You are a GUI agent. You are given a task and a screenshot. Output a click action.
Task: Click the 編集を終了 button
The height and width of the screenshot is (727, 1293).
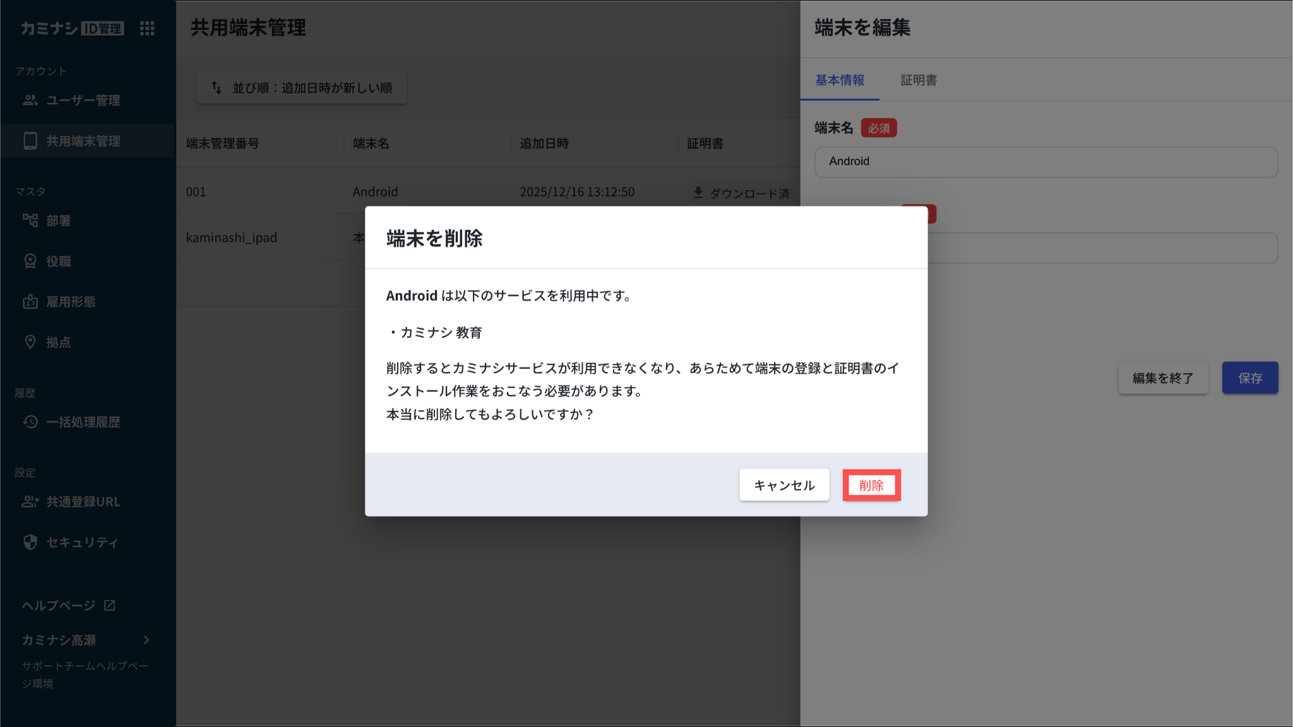1162,378
